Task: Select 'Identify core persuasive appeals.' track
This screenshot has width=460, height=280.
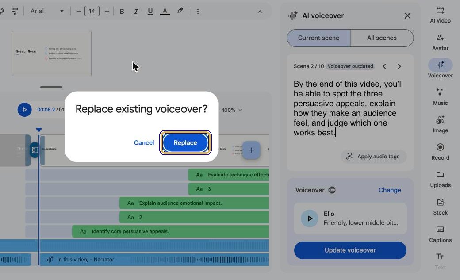Action: point(170,231)
